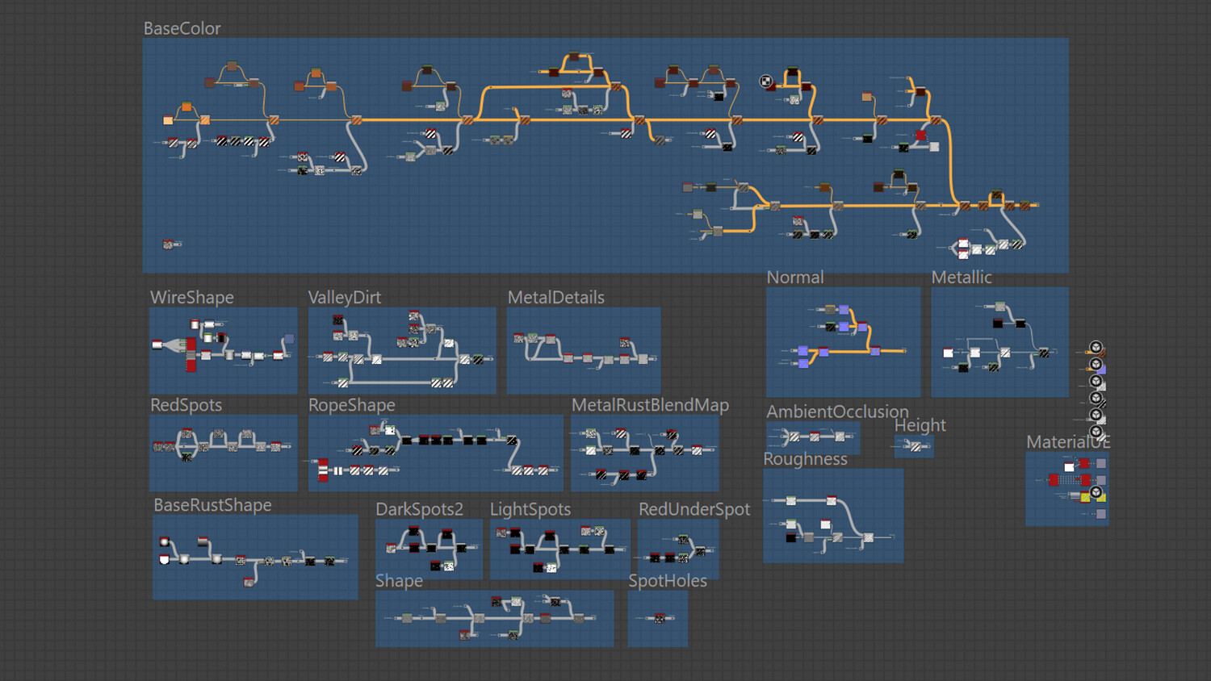Select the black node in the Roughness frame
This screenshot has height=681, width=1211.
coord(791,537)
